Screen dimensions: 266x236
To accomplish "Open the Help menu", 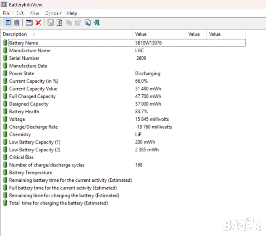I will click(72, 13).
